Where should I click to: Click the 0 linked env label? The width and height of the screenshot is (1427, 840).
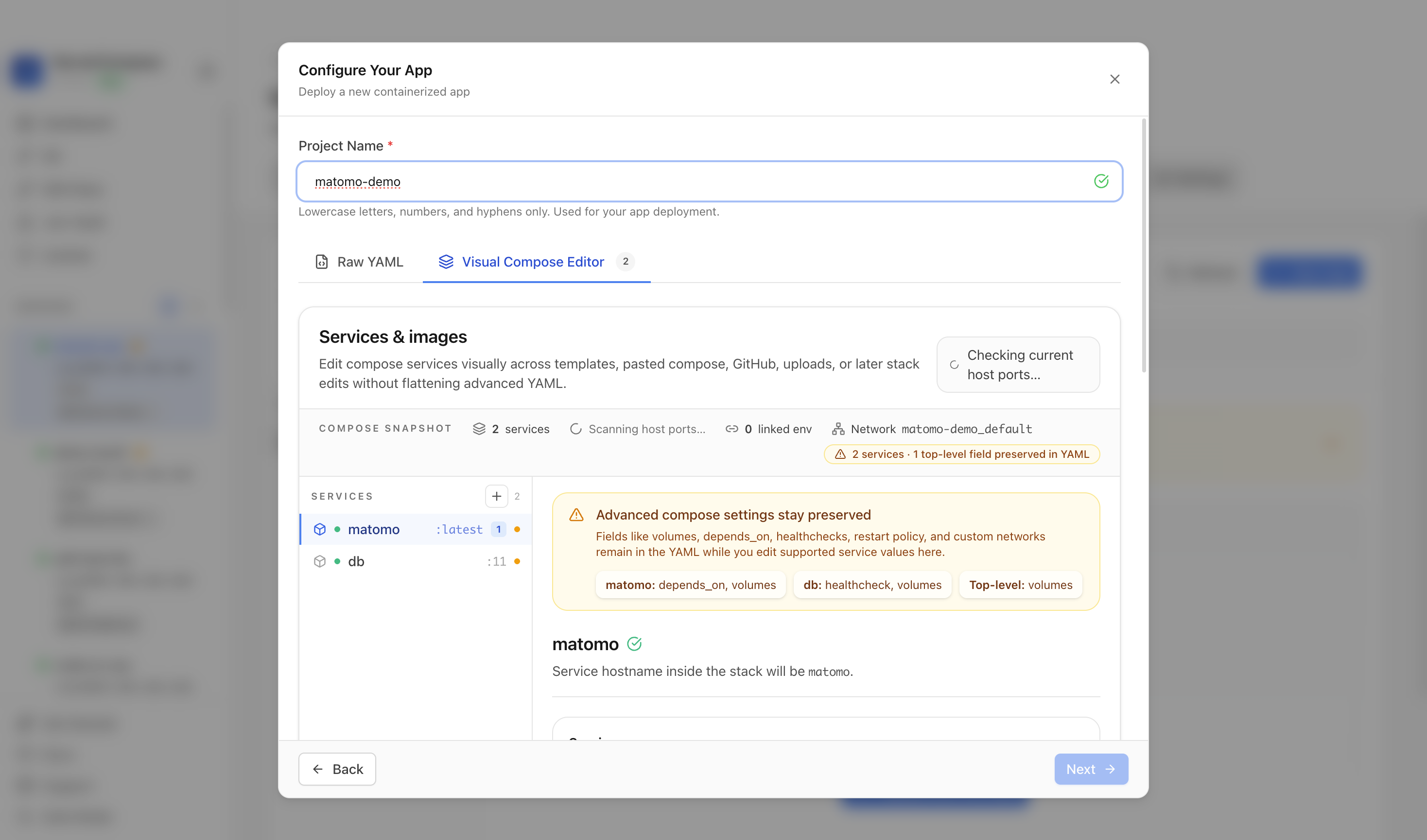click(778, 428)
